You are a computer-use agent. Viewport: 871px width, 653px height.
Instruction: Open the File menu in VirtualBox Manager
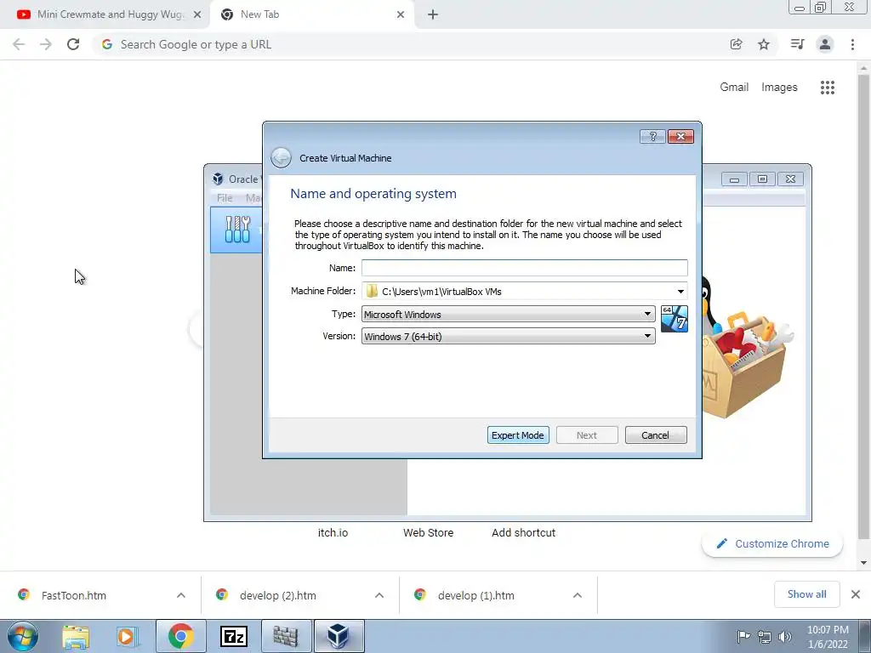(225, 197)
